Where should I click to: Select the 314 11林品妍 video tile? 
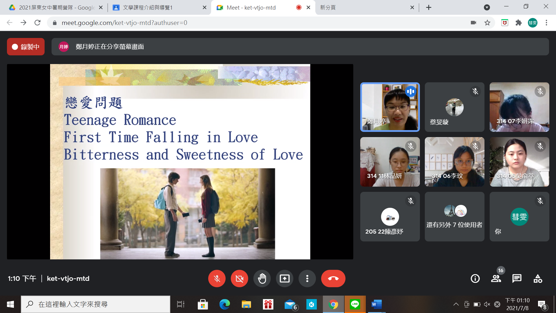click(x=390, y=162)
